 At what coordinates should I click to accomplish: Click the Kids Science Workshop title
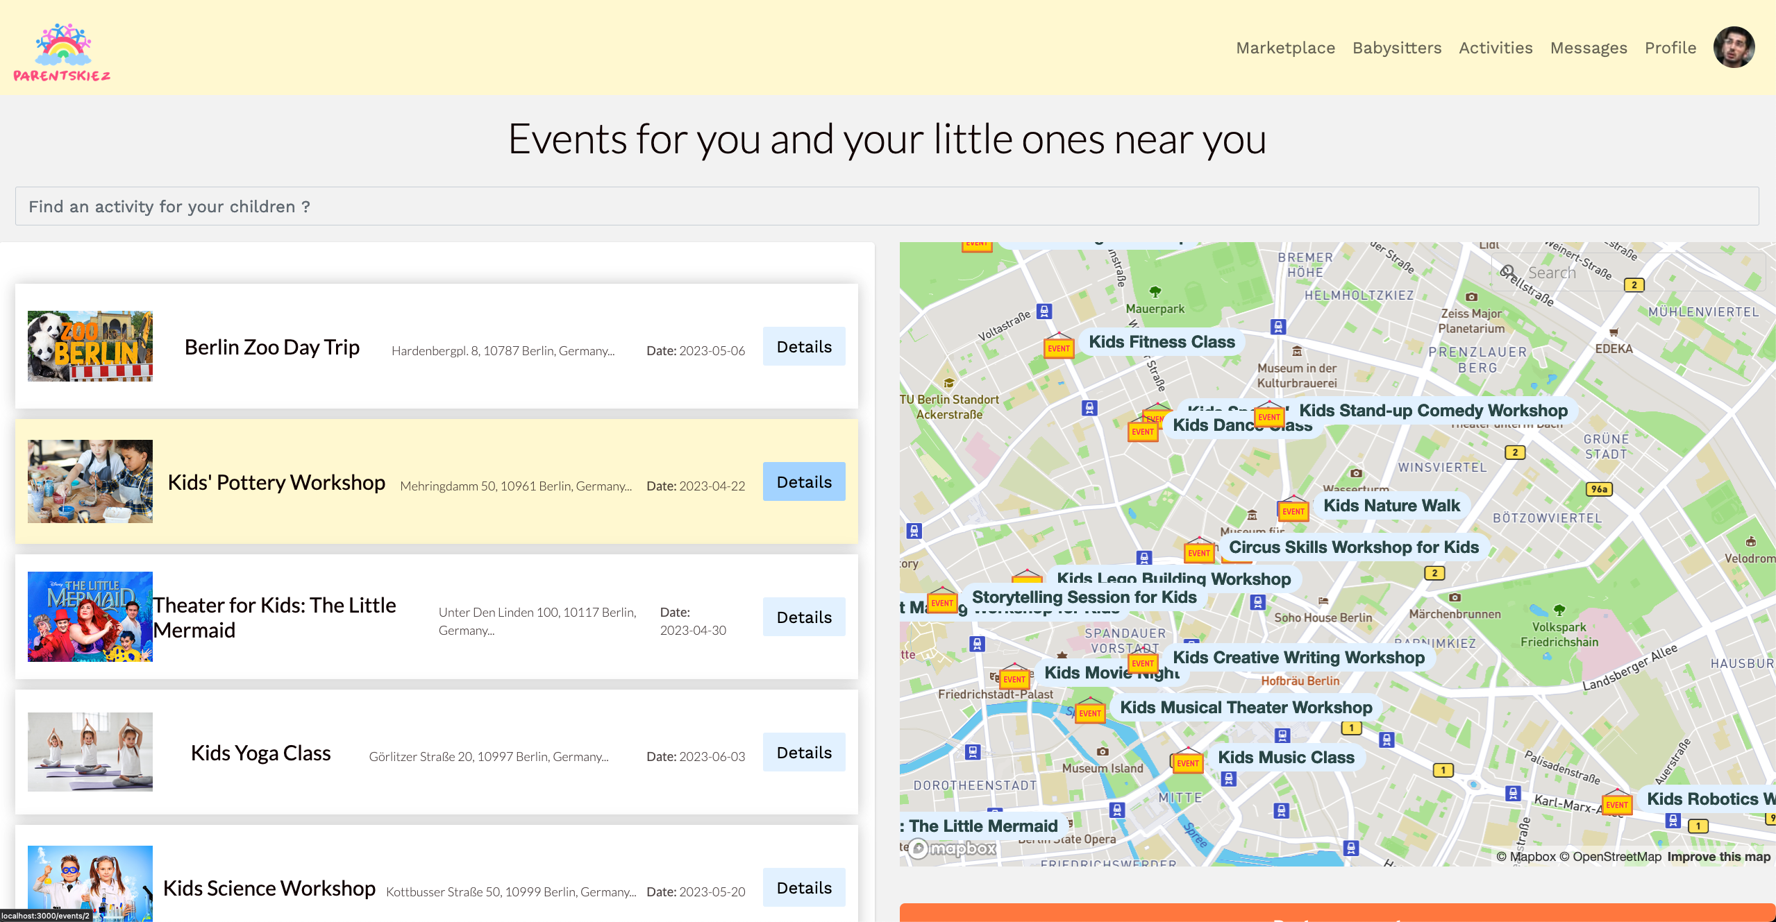(x=269, y=888)
